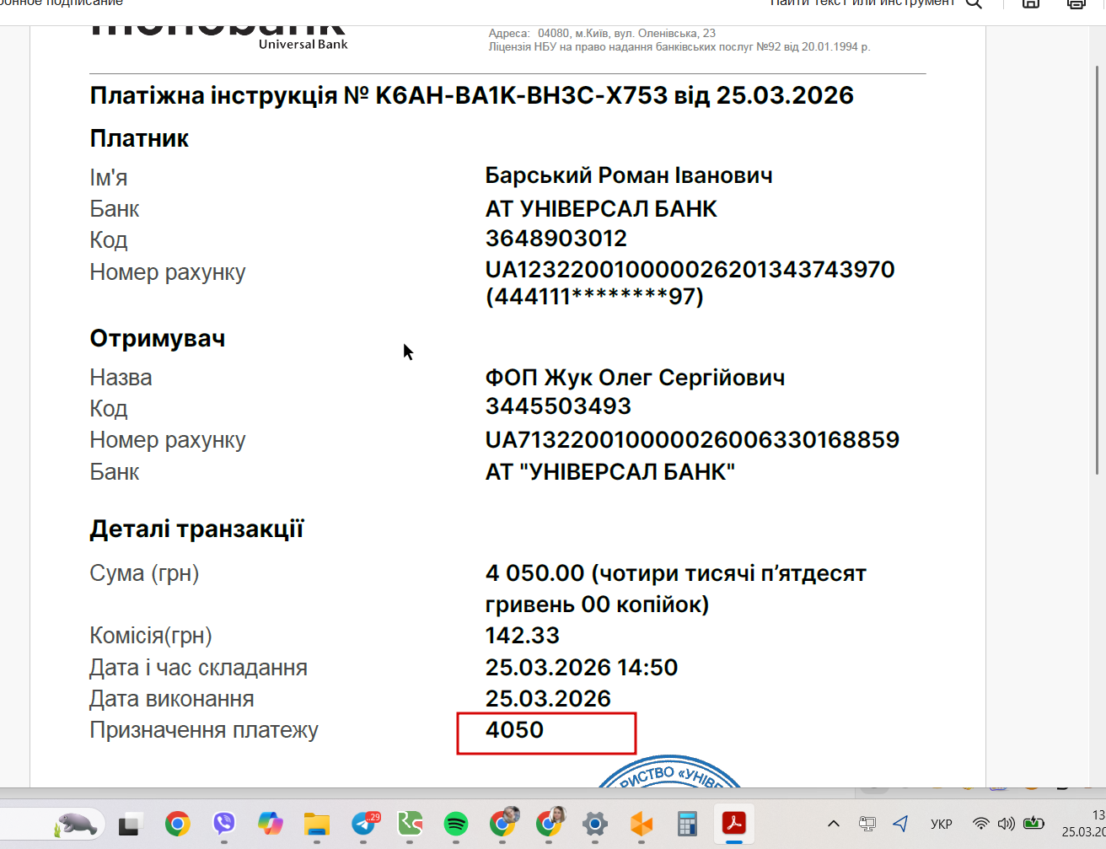Image resolution: width=1106 pixels, height=849 pixels.
Task: Click payer bank 'АТ УНІВЕРСАЛ БАНК'
Action: (x=601, y=208)
